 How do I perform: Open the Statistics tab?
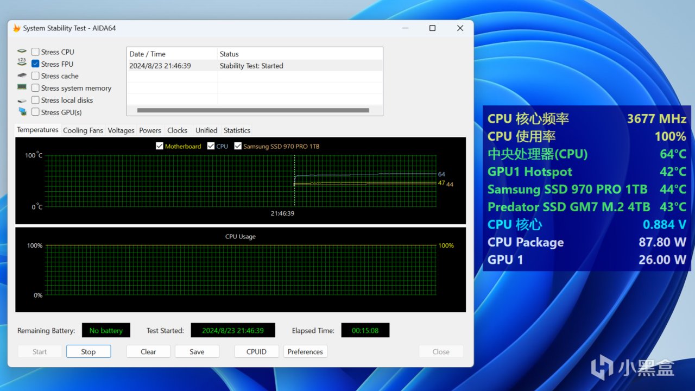(x=237, y=130)
